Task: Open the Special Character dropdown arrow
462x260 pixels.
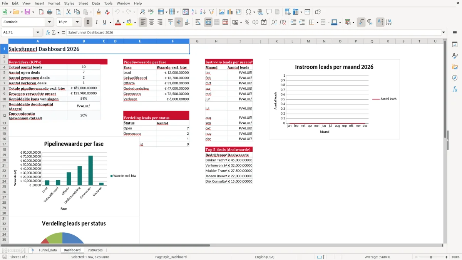Action: point(253,12)
